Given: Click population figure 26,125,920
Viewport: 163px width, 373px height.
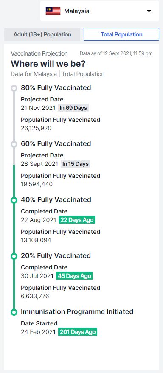Looking at the screenshot, I should (36, 129).
